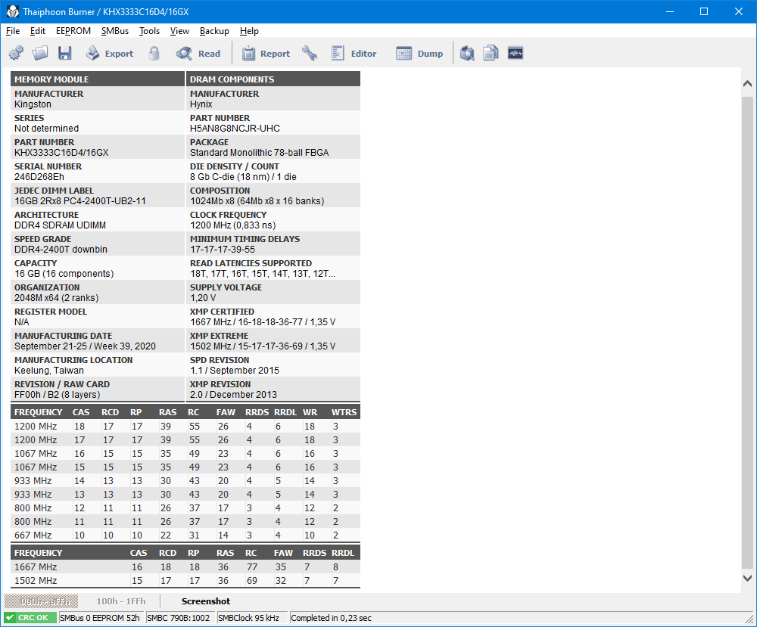Click the 667 MHz frequency row
Image resolution: width=757 pixels, height=627 pixels.
click(x=185, y=535)
